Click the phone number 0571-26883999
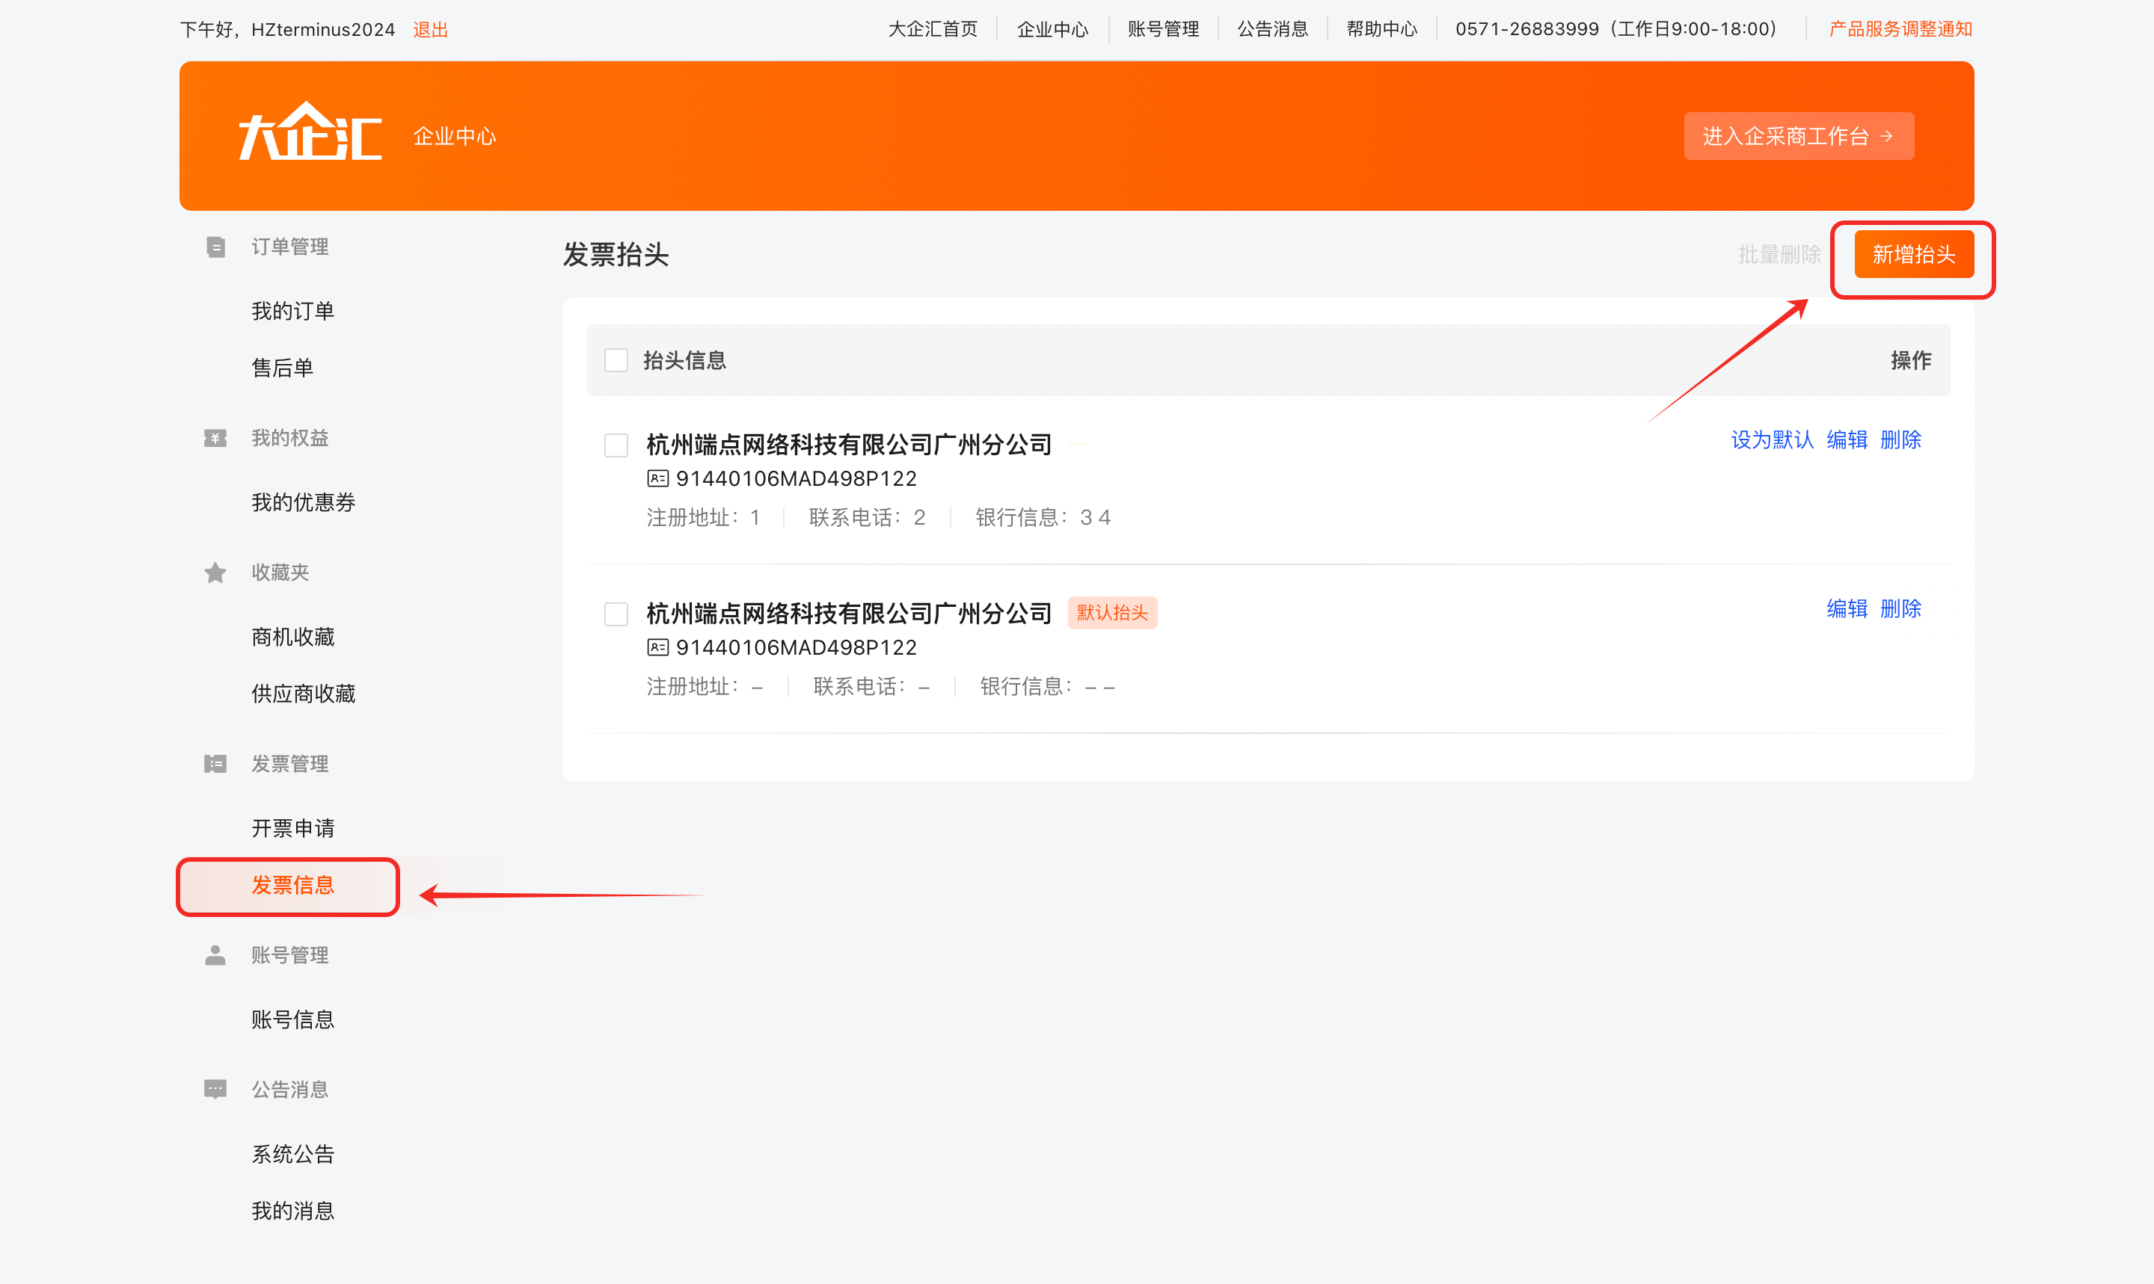The height and width of the screenshot is (1284, 2154). pyautogui.click(x=1526, y=29)
